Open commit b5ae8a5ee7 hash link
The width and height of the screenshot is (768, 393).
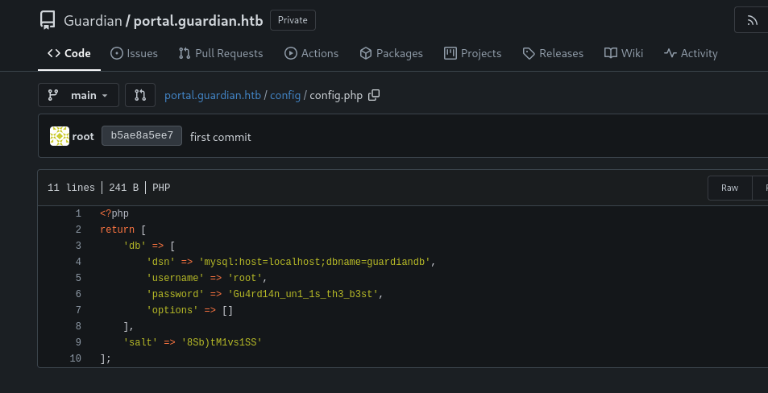click(x=142, y=136)
